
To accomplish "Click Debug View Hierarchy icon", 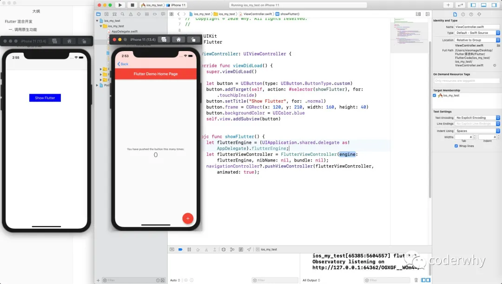I will click(x=224, y=250).
